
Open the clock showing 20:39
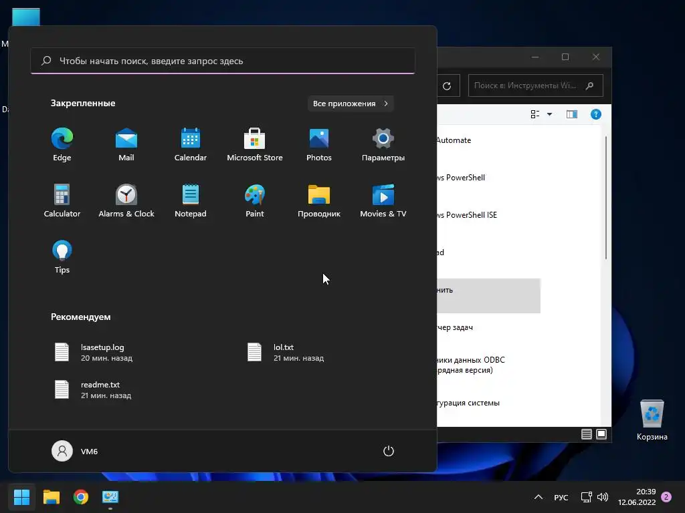click(x=637, y=497)
